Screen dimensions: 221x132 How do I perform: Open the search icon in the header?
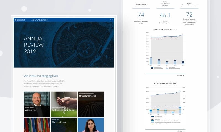point(110,20)
